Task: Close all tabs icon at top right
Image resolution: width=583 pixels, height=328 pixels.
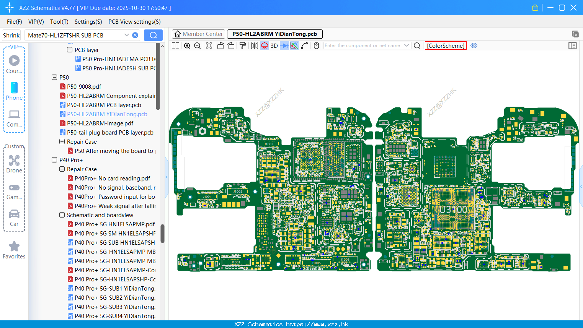Action: [x=575, y=34]
